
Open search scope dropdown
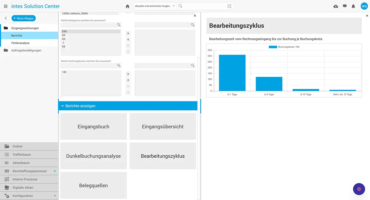point(155,6)
